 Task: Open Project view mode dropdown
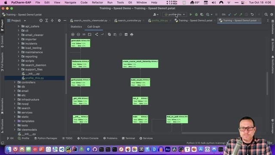tap(25, 21)
